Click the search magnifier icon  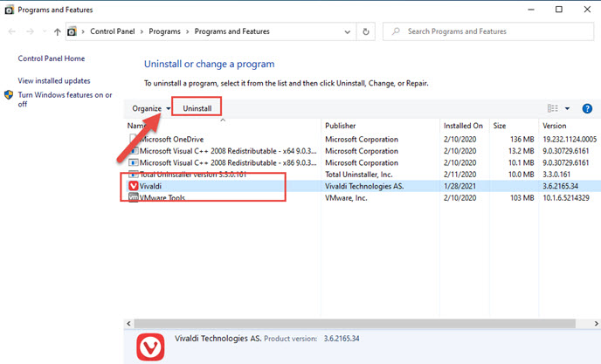396,31
